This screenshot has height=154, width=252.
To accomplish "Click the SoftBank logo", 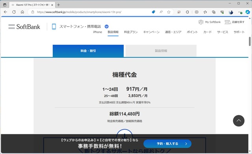I will [x=24, y=27].
